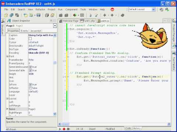Screen dimensions: 177x132
Task: Switch to the Javascript inspector tab
Action: [35, 31]
